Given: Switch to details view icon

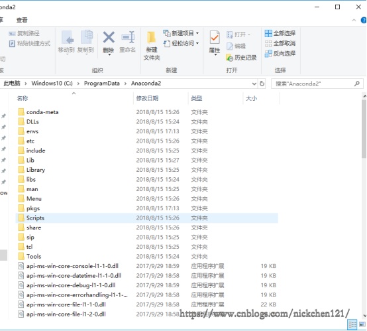Looking at the screenshot, I should click(x=352, y=324).
